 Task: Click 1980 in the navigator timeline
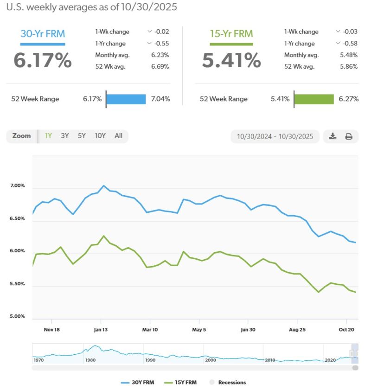(90, 360)
